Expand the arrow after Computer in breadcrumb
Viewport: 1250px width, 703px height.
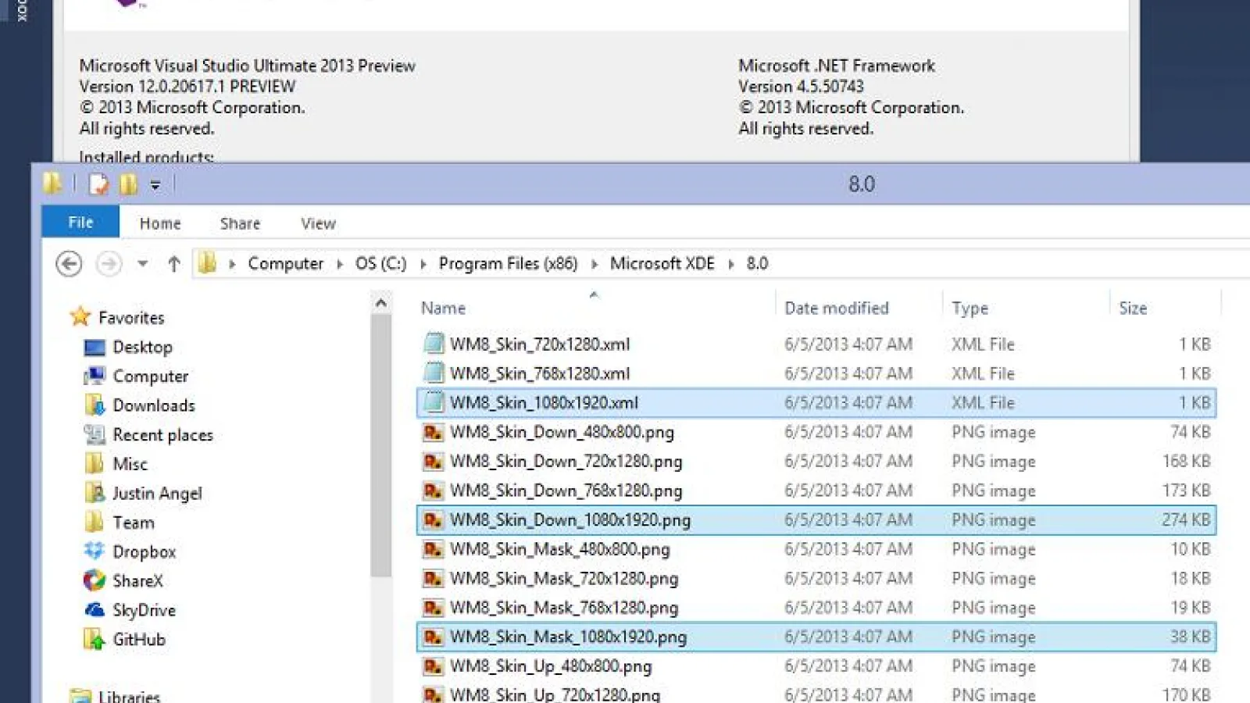click(x=340, y=264)
